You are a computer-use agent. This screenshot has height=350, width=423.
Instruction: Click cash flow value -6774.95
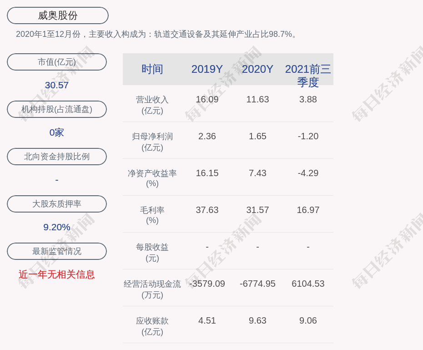[257, 284]
